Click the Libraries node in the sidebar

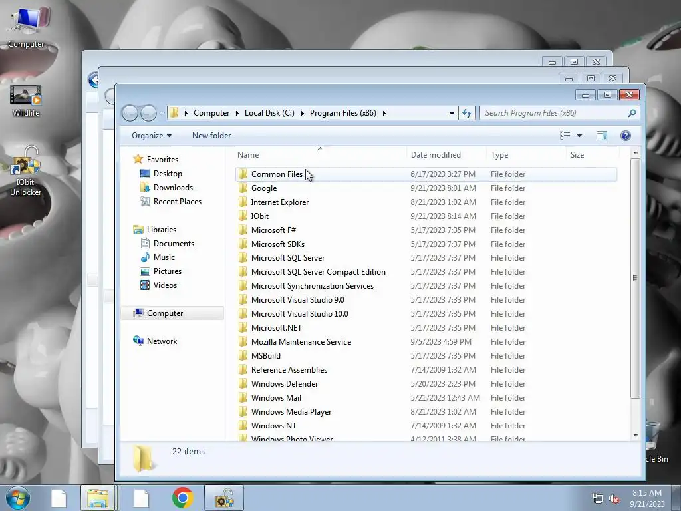(x=161, y=230)
